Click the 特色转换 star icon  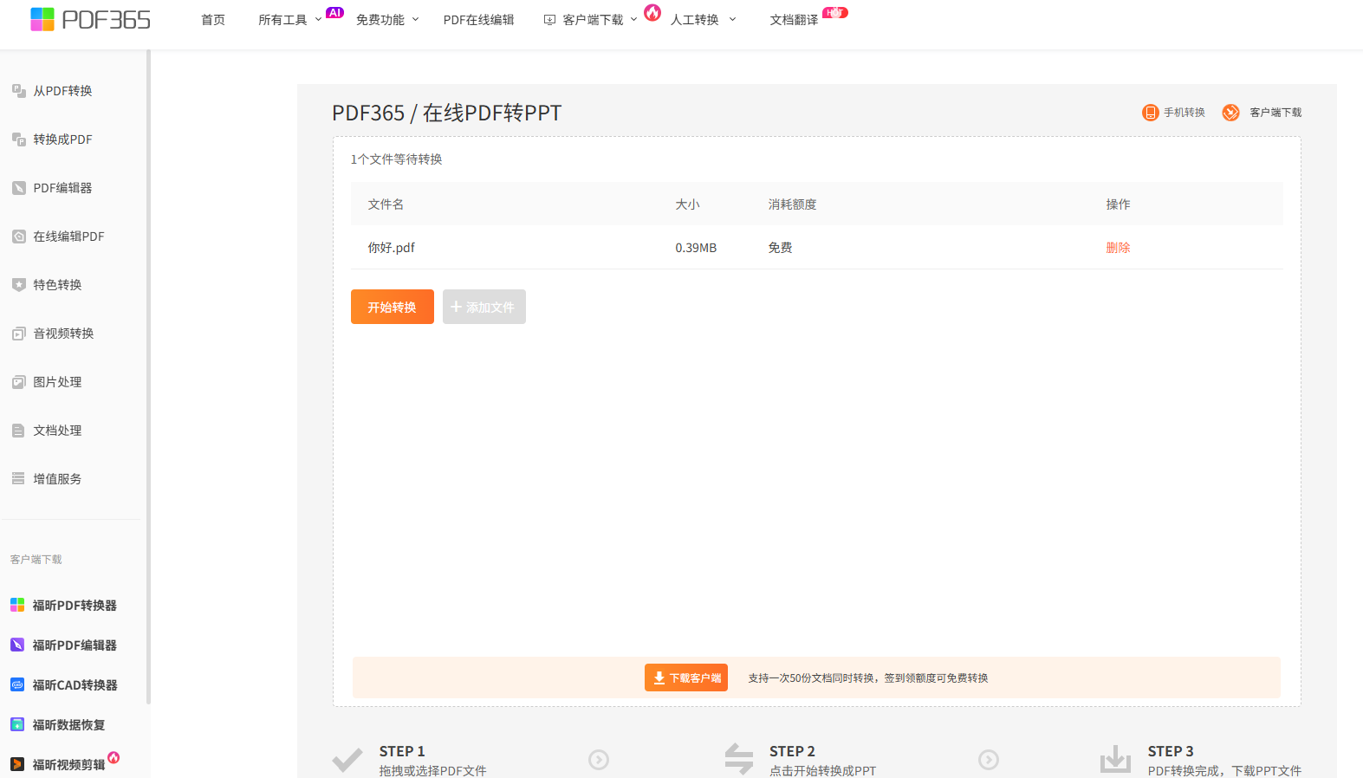tap(19, 284)
